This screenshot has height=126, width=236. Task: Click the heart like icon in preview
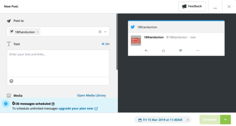click(180, 50)
